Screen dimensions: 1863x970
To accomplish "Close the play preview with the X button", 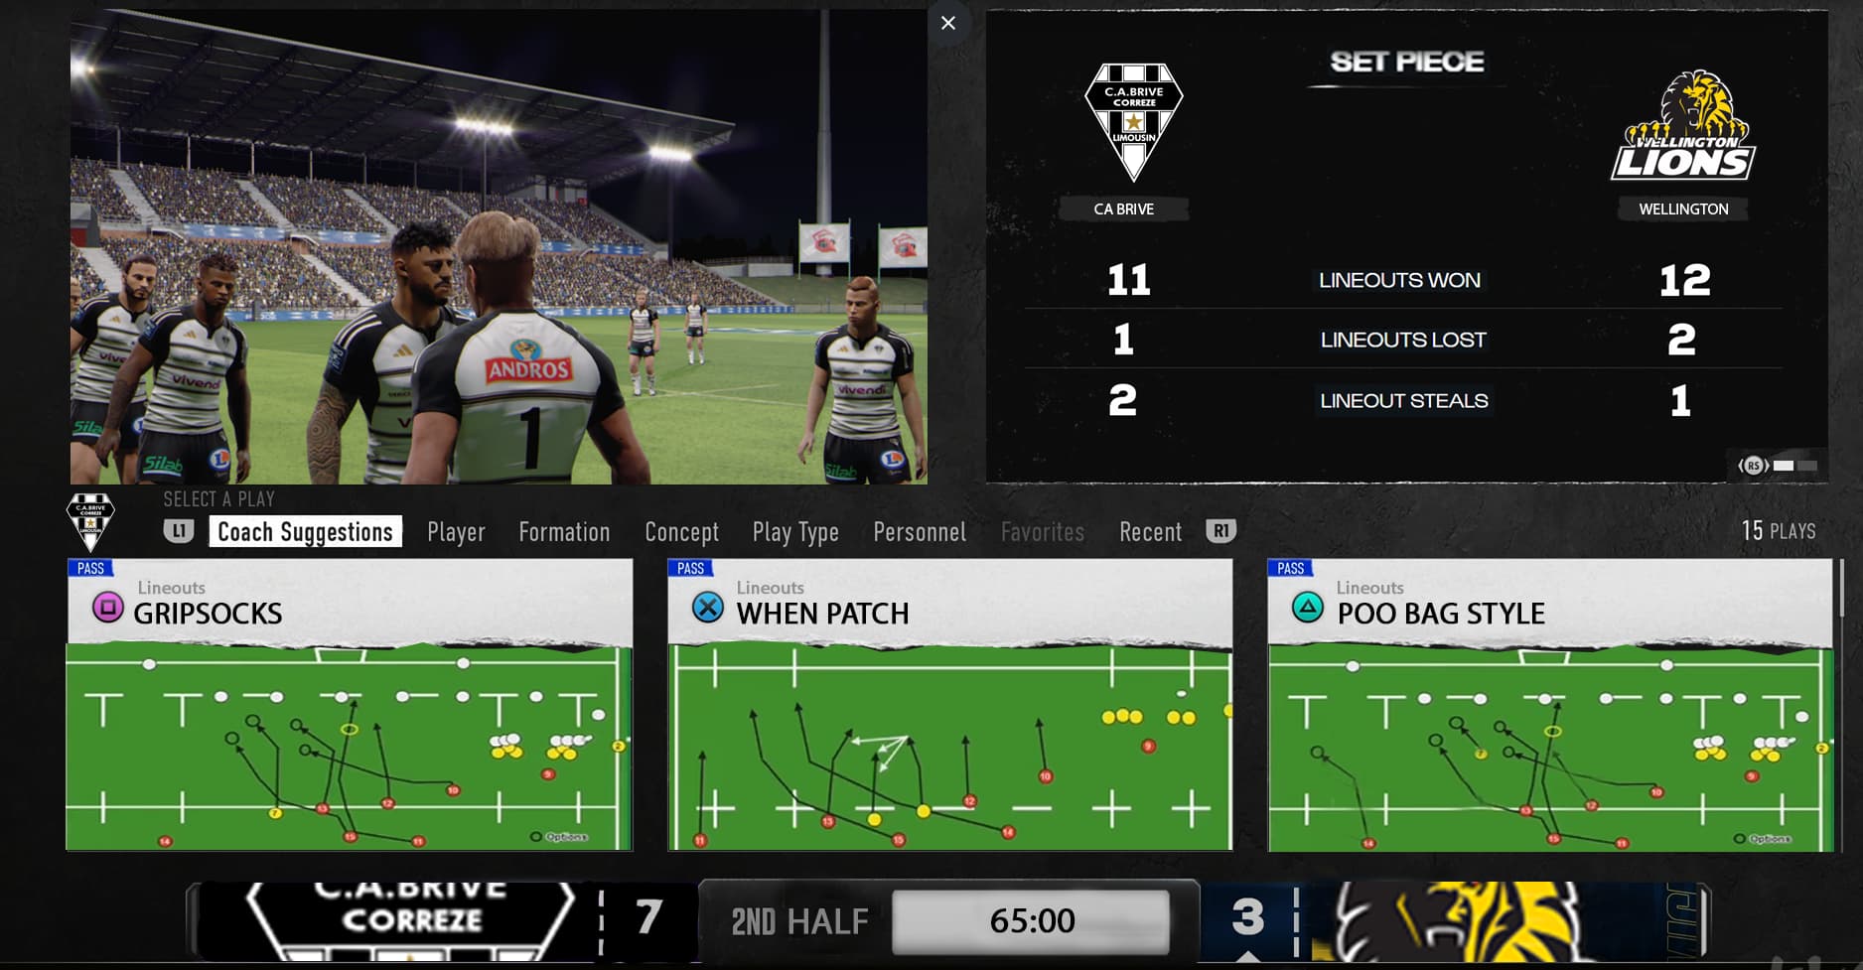I will [x=948, y=23].
